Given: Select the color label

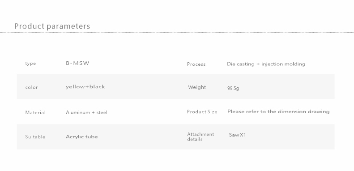Looking at the screenshot, I should click(x=31, y=87).
